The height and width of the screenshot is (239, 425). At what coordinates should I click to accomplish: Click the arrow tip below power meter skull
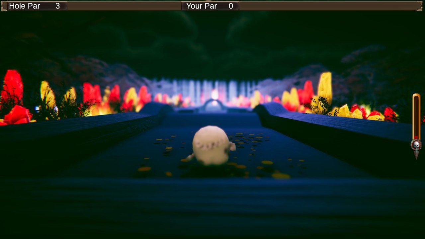point(416,155)
